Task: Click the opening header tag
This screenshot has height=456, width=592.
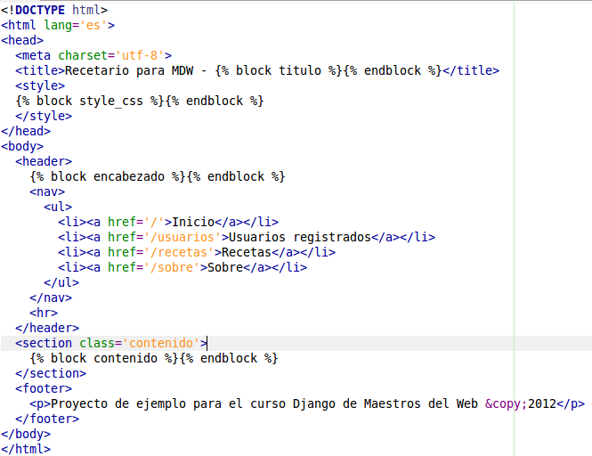Action: pos(44,161)
